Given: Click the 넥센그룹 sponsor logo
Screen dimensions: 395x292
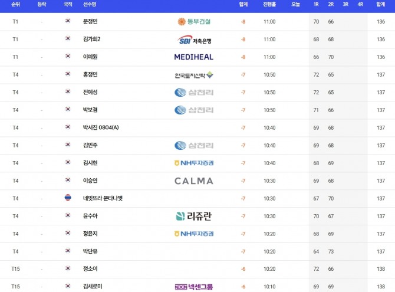Looking at the screenshot, I should point(194,287).
